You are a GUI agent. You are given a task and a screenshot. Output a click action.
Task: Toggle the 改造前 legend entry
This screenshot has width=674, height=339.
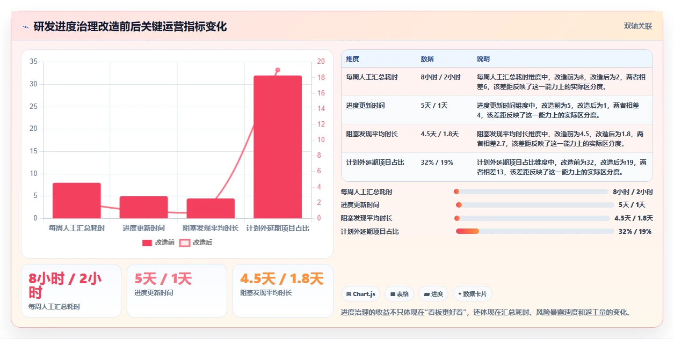tap(158, 242)
